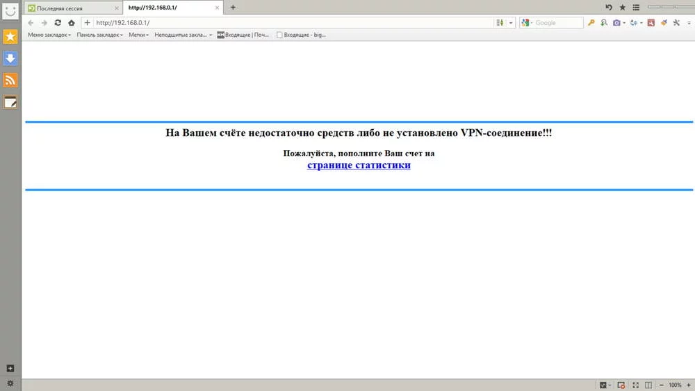
Task: Toggle split screen view in status bar
Action: (648, 385)
